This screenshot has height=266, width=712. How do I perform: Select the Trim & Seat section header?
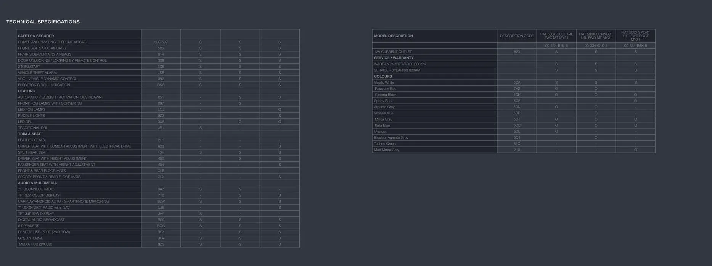(29, 134)
